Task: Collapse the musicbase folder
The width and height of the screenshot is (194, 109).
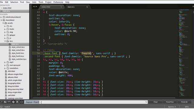Action: 1,20
